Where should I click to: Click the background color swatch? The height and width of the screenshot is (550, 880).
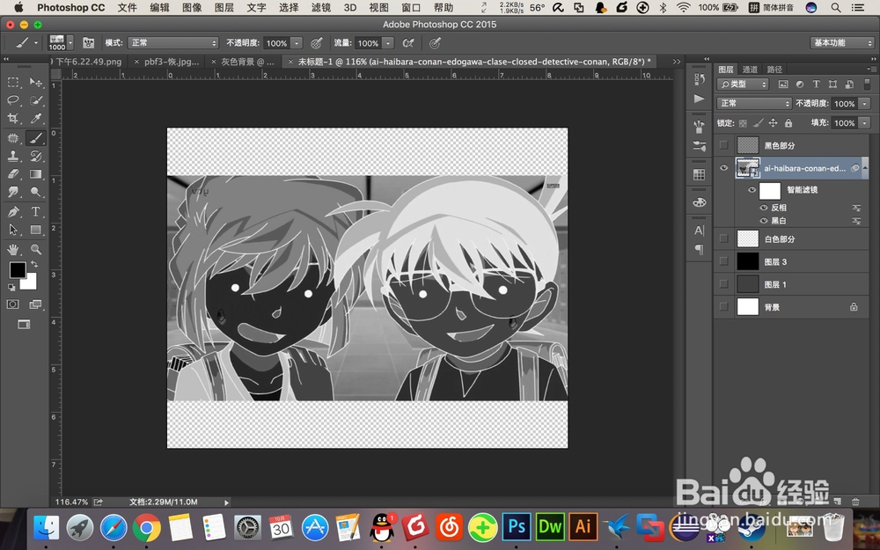(x=30, y=282)
